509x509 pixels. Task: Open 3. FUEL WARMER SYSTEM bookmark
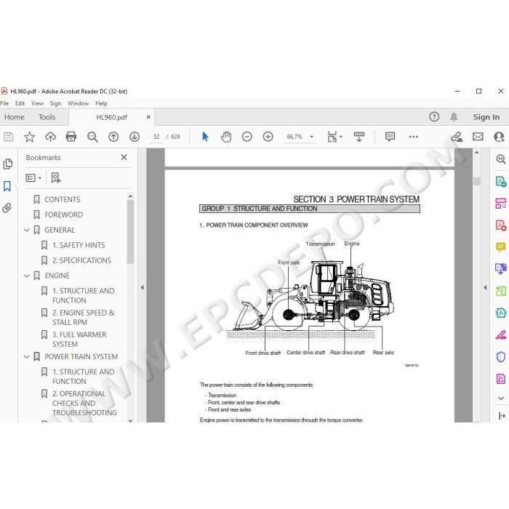coord(79,340)
